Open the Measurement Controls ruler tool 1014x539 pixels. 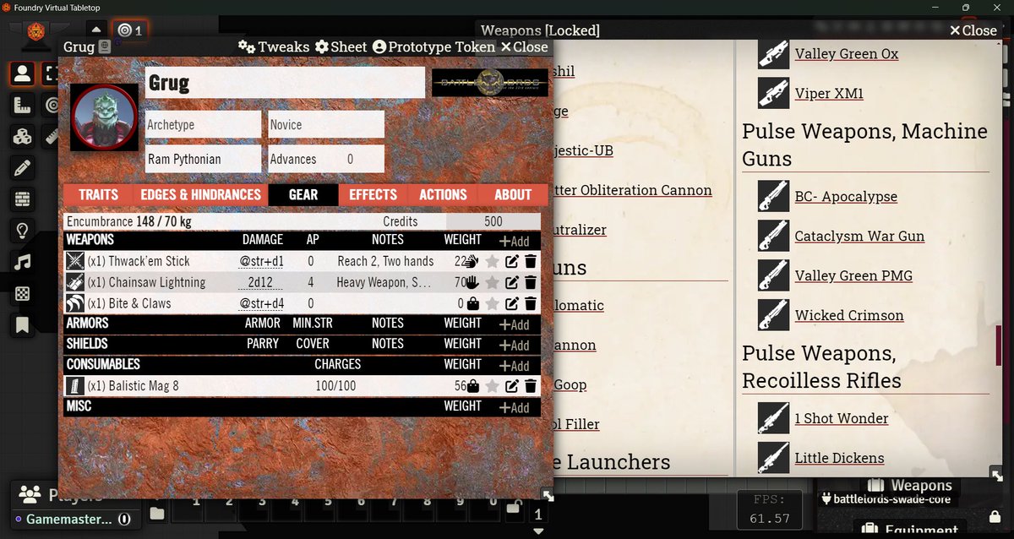(22, 106)
